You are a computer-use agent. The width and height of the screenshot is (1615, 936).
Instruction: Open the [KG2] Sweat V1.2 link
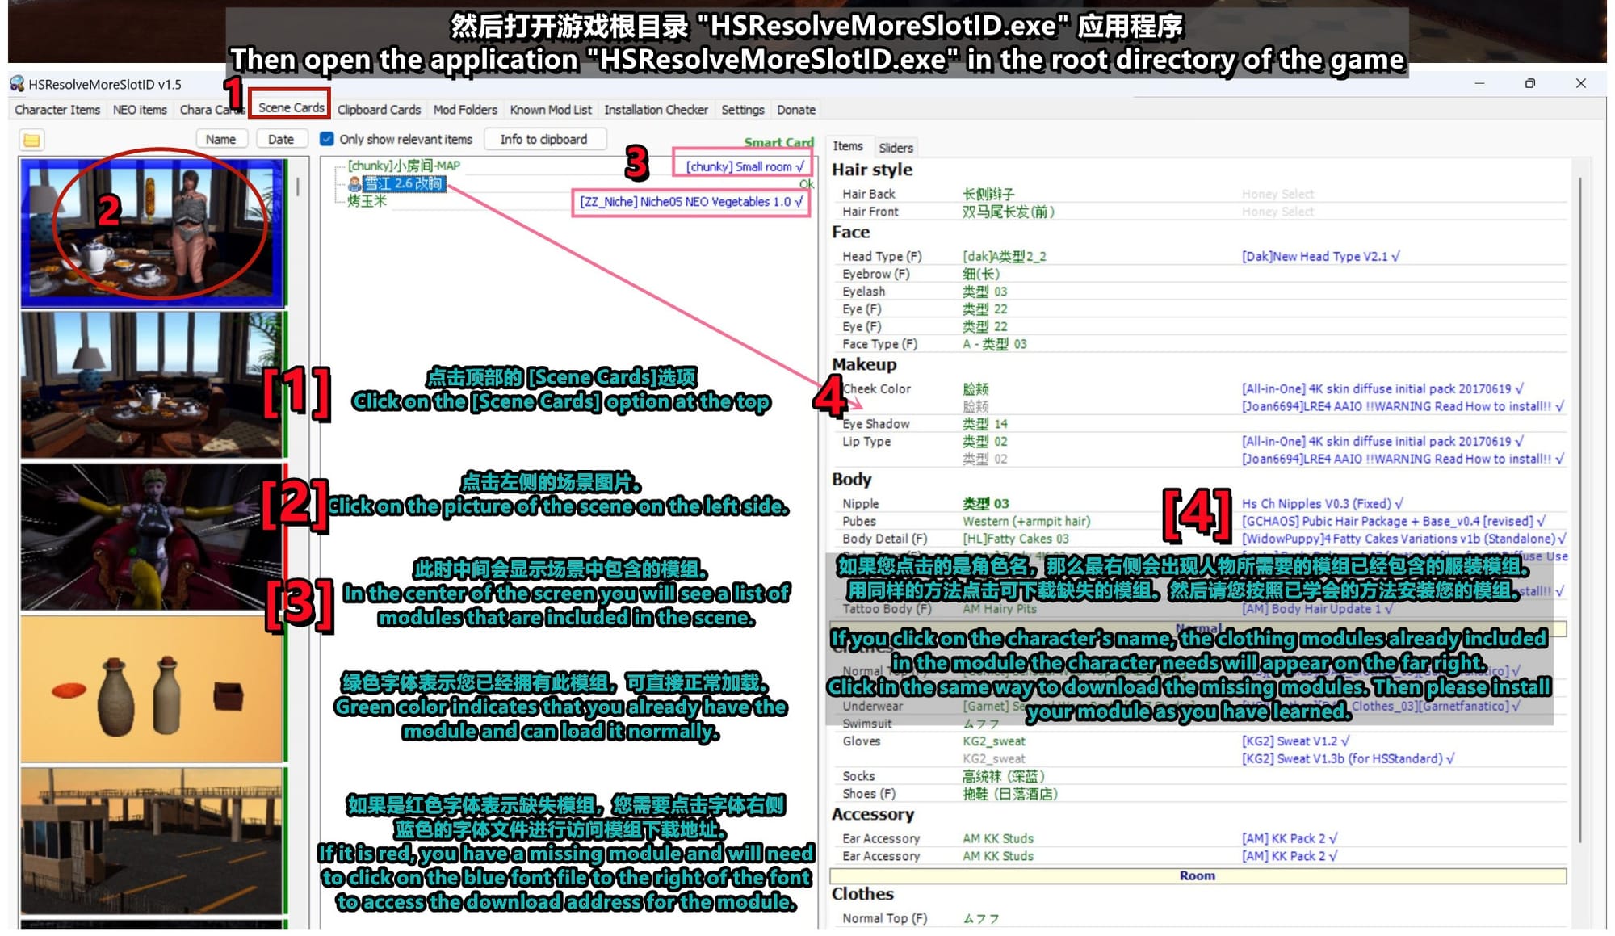pos(1295,741)
